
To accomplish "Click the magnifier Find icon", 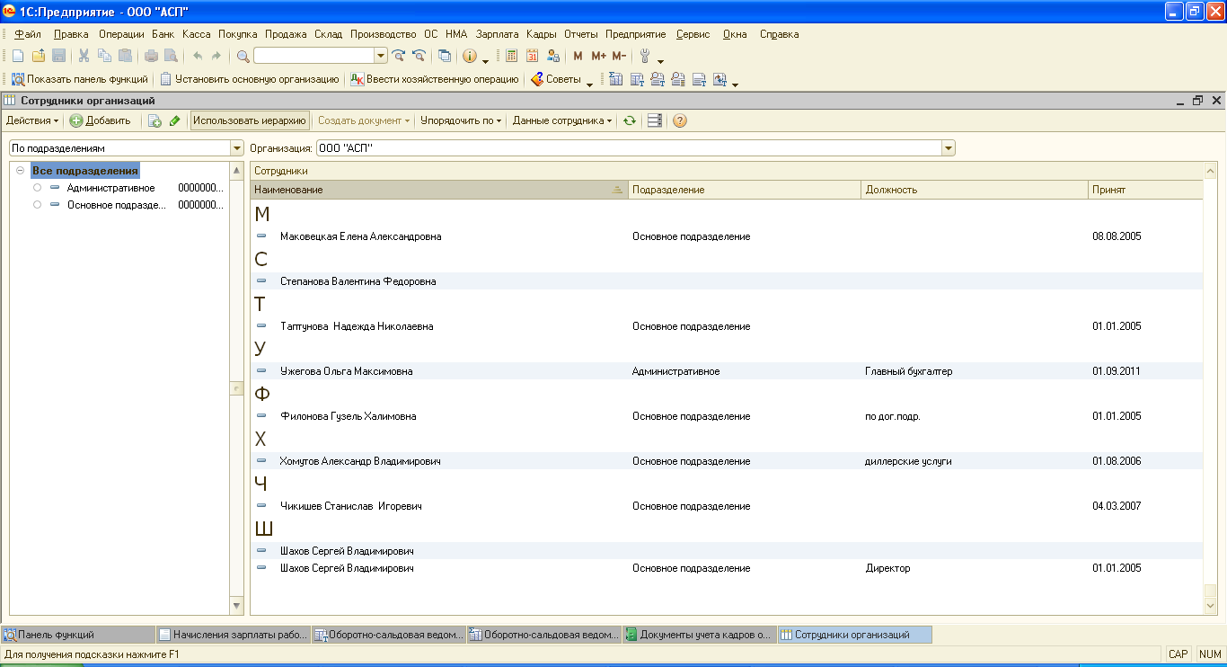I will point(243,56).
